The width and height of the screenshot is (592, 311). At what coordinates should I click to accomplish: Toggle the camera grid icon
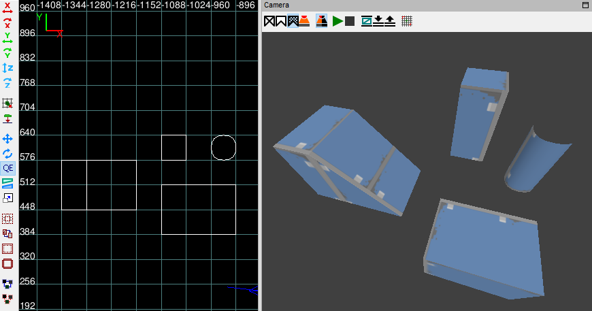407,21
